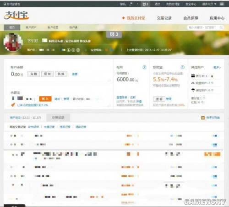Image resolution: width=229 pixels, height=207 pixels.
Task: Click the 提现记录 filter link
Action: [65, 127]
